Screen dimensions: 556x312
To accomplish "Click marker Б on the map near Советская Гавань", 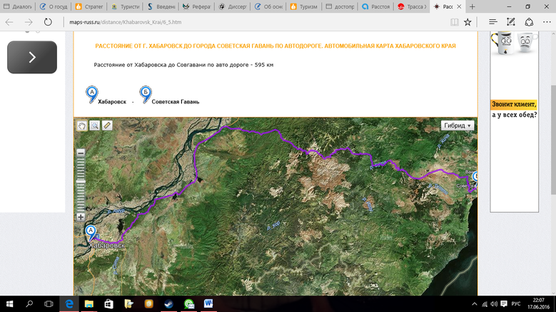I will [x=475, y=179].
